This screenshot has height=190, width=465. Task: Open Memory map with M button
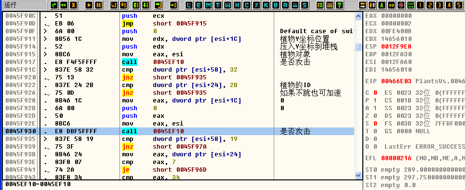[209, 5]
